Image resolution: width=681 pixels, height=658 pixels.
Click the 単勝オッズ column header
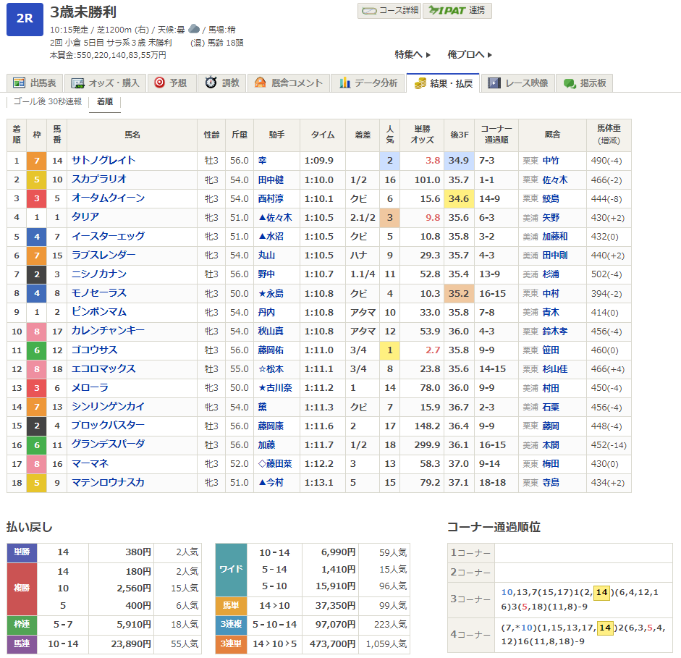[x=423, y=135]
